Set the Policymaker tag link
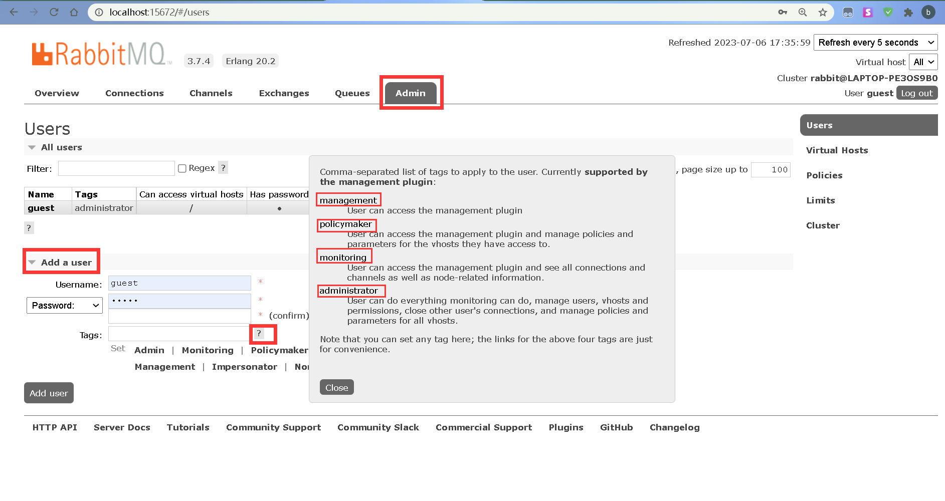 pos(279,350)
